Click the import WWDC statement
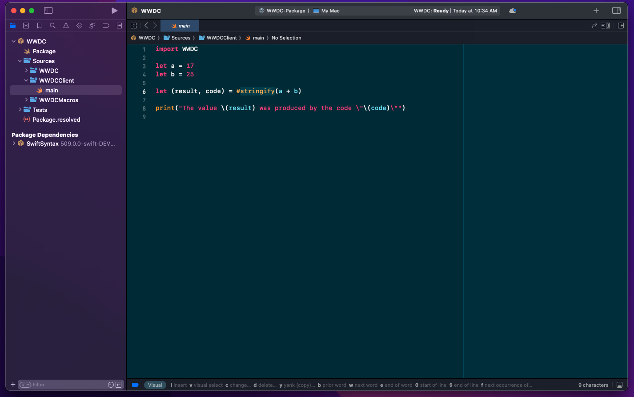Viewport: 634px width, 397px height. click(177, 49)
